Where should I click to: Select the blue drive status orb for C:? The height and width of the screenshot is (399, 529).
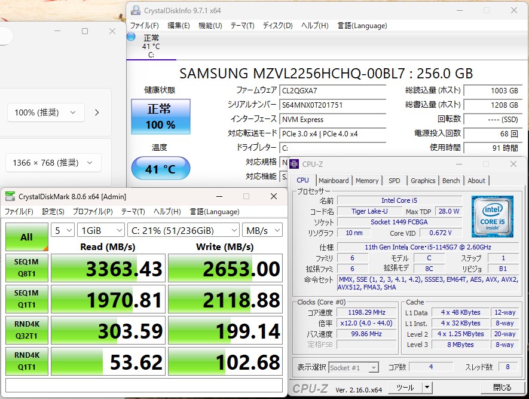132,37
